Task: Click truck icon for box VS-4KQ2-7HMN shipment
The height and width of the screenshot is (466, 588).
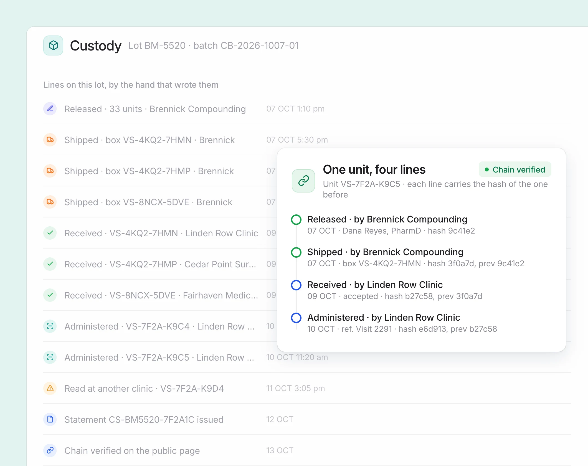Action: pyautogui.click(x=50, y=140)
